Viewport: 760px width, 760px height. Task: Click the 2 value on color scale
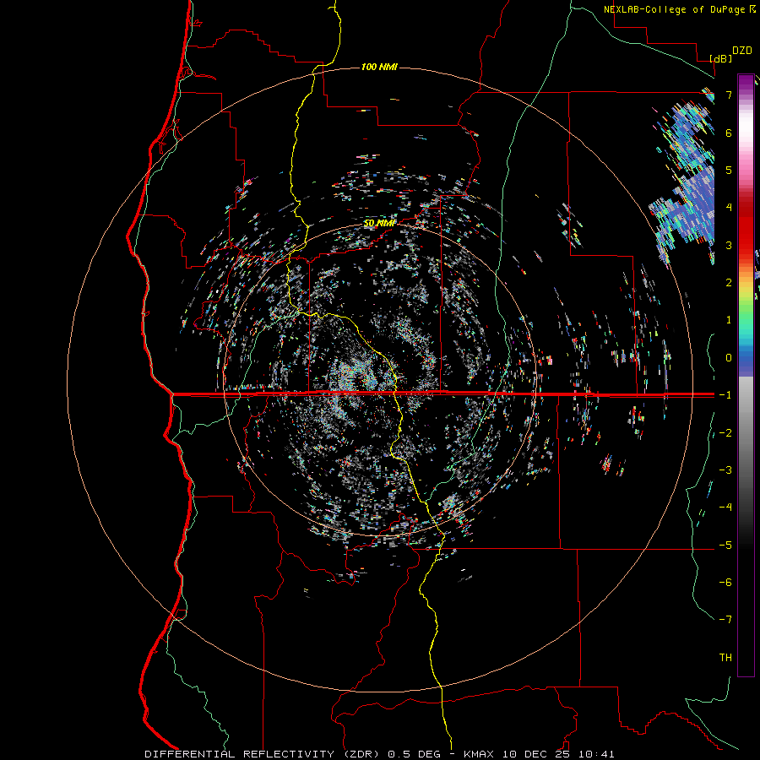[x=729, y=283]
